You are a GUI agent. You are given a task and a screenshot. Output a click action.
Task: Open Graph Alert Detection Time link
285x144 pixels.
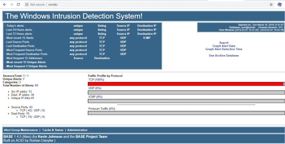click(x=224, y=49)
